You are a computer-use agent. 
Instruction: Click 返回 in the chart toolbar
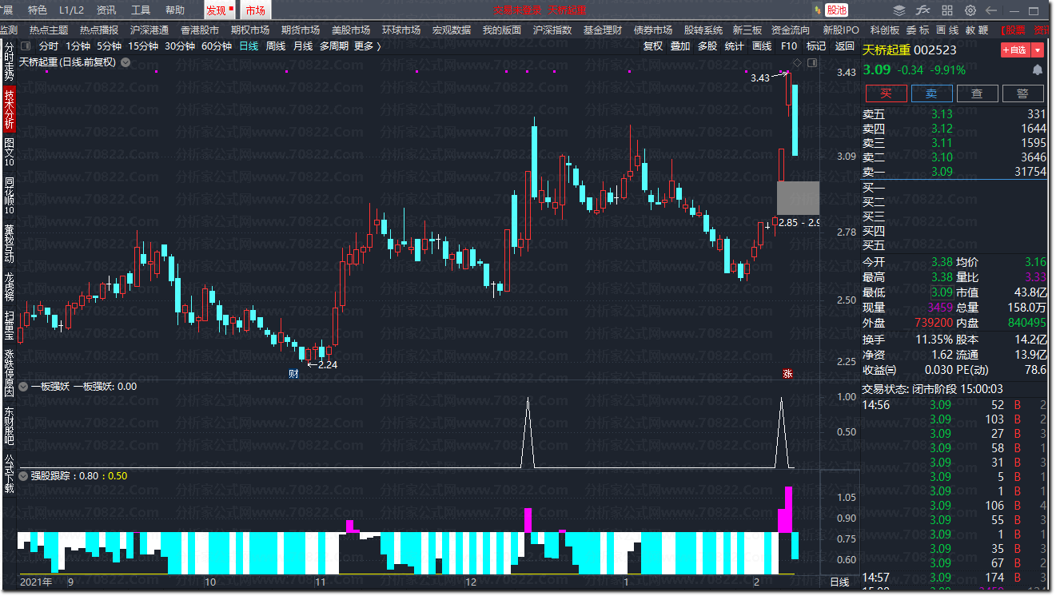point(845,46)
